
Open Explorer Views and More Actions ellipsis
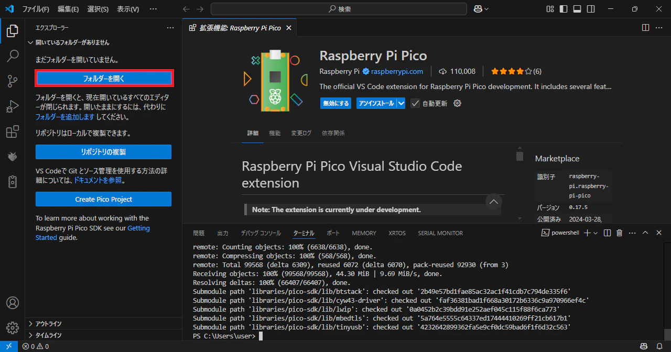tap(170, 28)
